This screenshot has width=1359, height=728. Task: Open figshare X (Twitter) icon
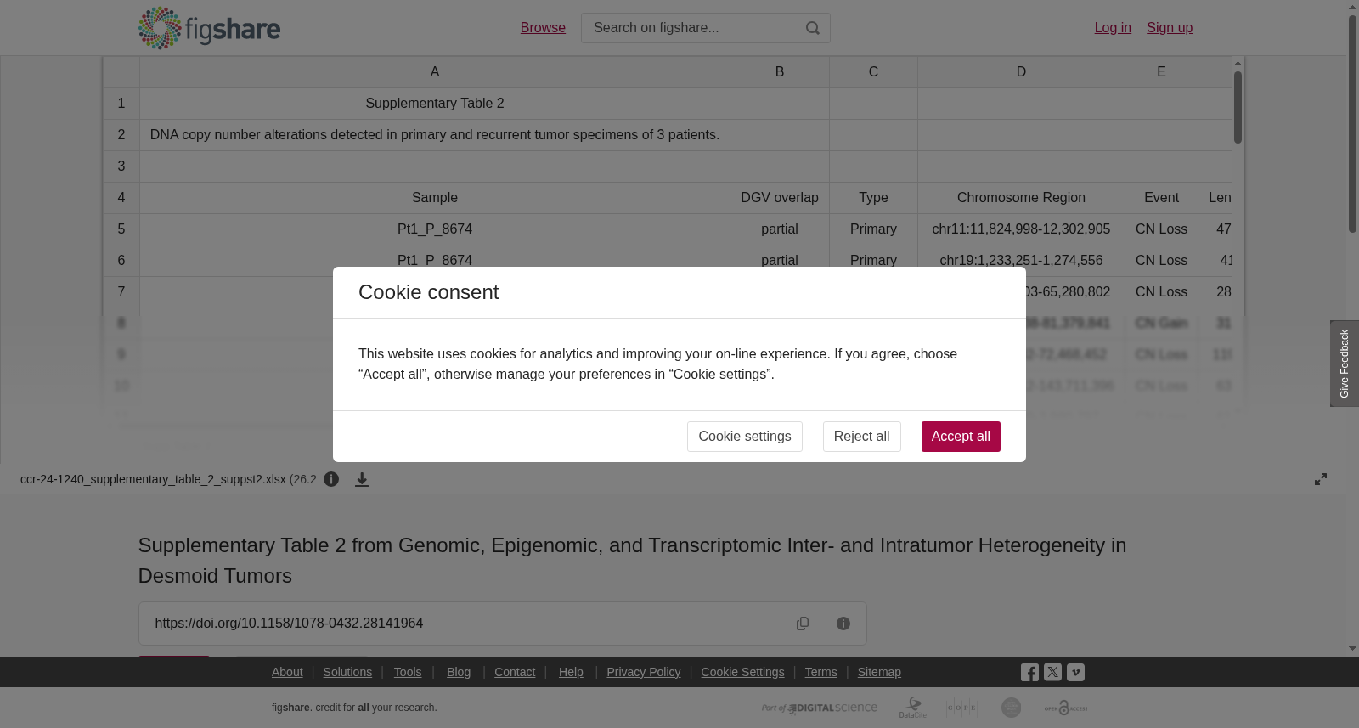1052,672
